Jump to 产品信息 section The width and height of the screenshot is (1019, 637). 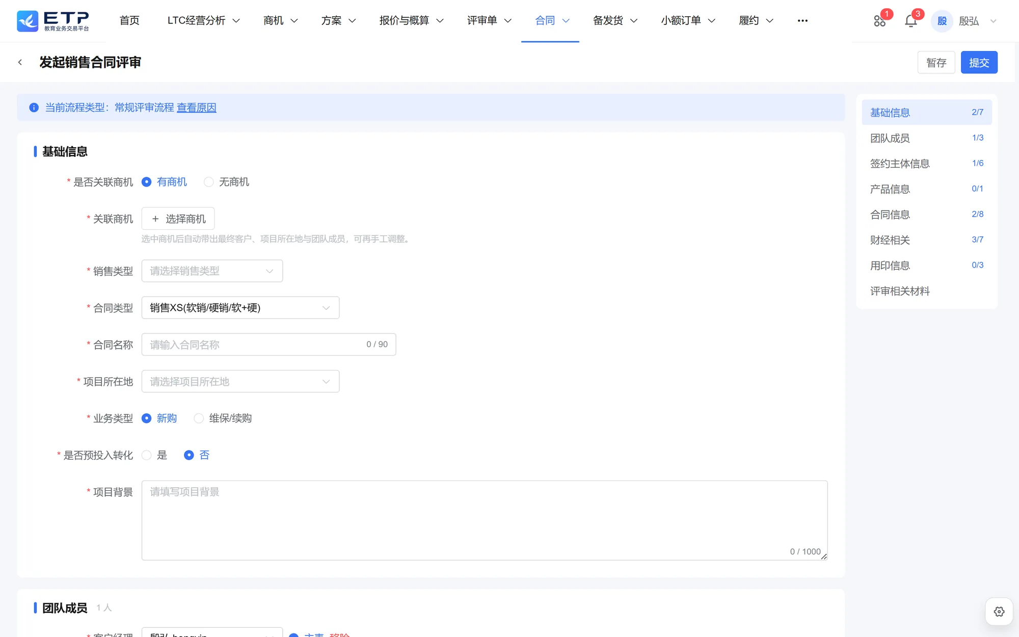pyautogui.click(x=927, y=189)
